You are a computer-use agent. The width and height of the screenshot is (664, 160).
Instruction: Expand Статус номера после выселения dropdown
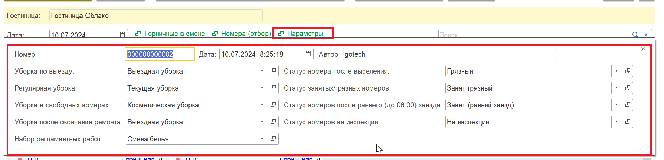coord(616,71)
